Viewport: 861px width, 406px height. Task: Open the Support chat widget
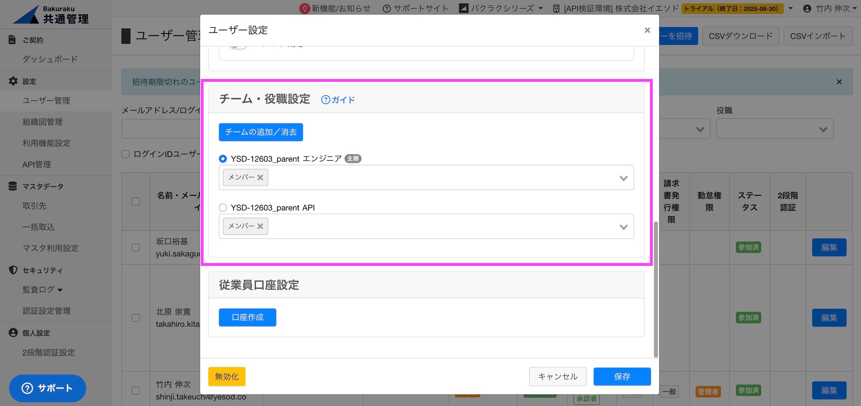tap(48, 388)
